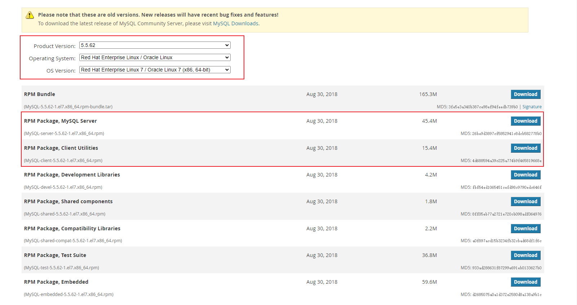Select filename MySQL-test-5.5.62-1.el7.x86_64.rpm
Screen dimensions: 577x305
pyautogui.click(x=61, y=268)
